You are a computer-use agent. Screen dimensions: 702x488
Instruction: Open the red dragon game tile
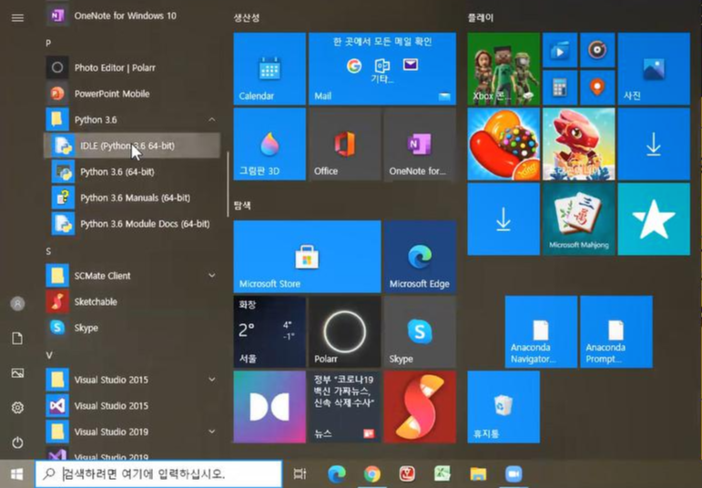(x=579, y=144)
